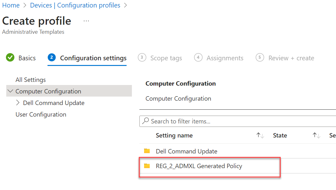Click the step 2 circle icon
336x190 pixels.
coord(52,57)
